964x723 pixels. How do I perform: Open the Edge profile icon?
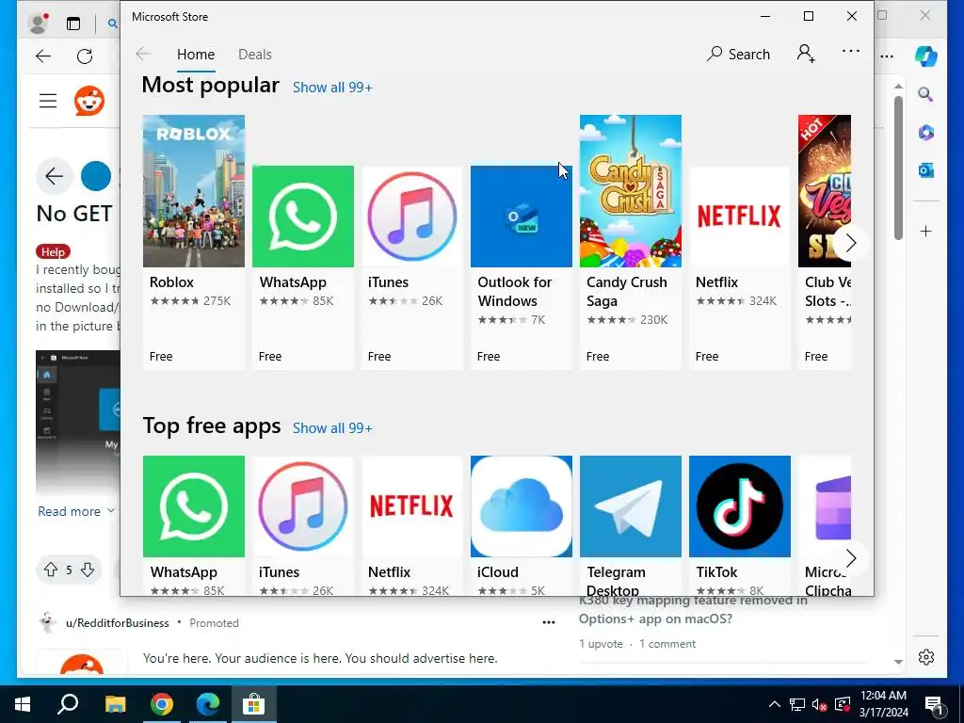38,24
